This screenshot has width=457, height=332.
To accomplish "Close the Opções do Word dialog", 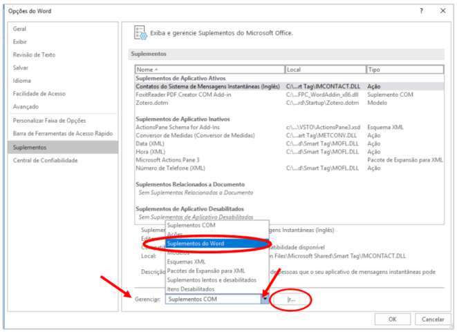I will click(442, 11).
